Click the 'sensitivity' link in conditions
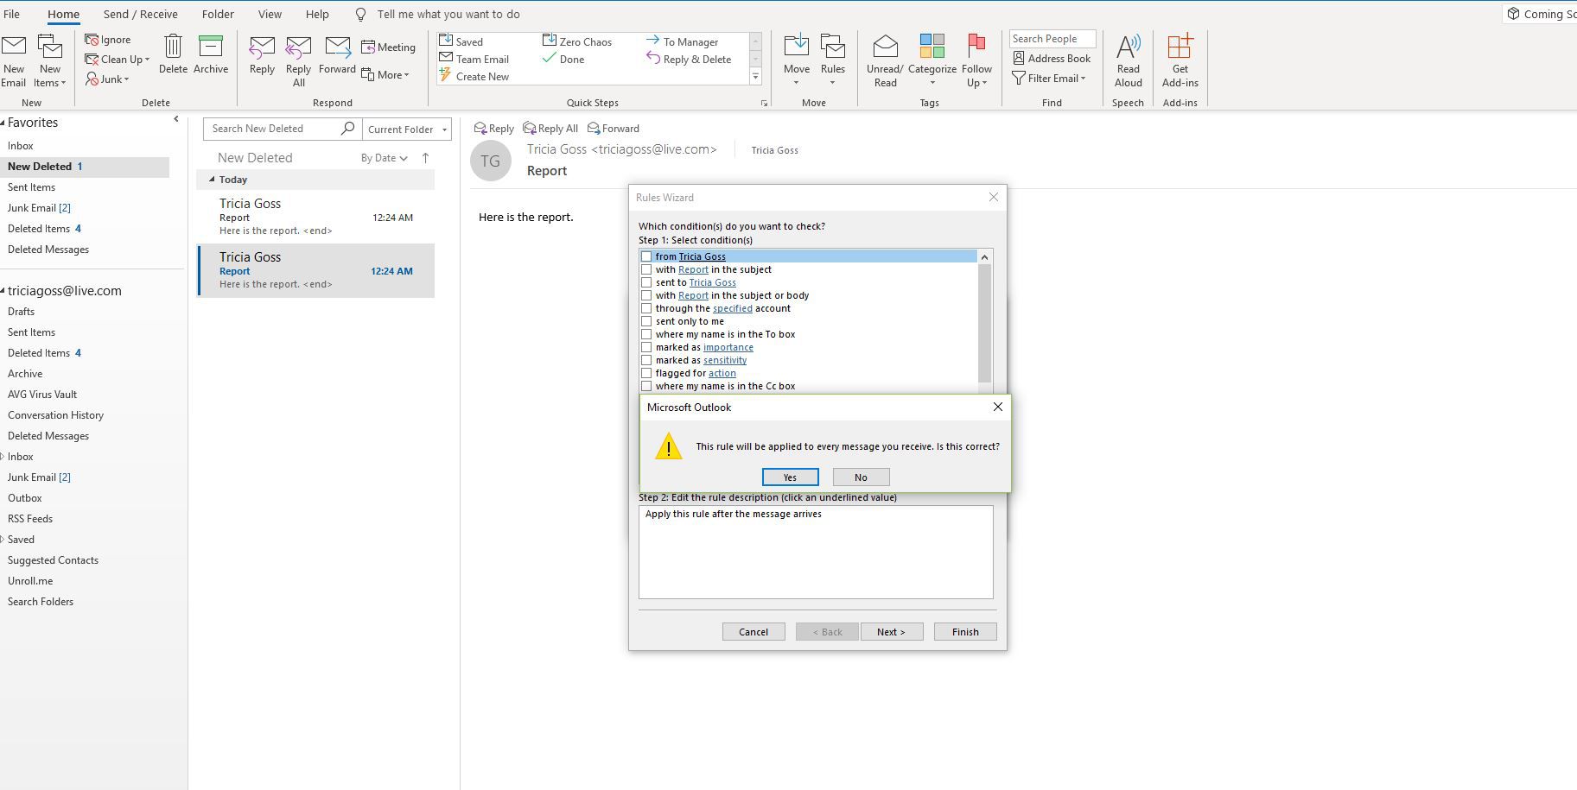 click(725, 360)
